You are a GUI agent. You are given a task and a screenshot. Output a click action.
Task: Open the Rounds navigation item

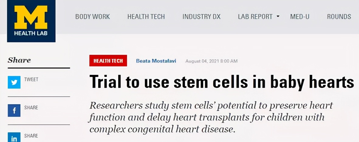tap(339, 17)
